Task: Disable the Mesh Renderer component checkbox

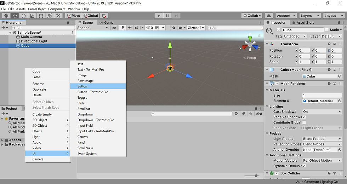Action: pos(277,84)
